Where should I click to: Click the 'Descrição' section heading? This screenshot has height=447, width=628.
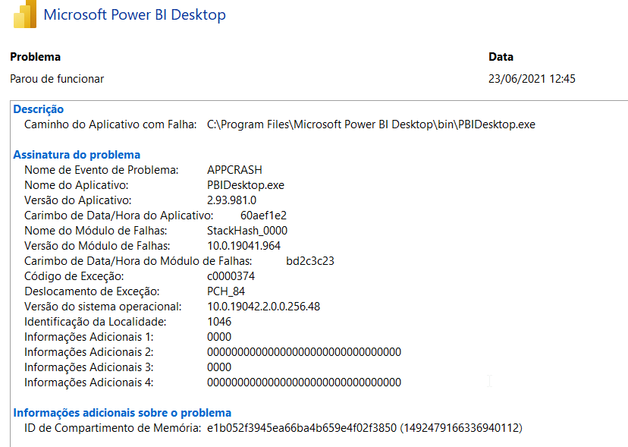39,109
